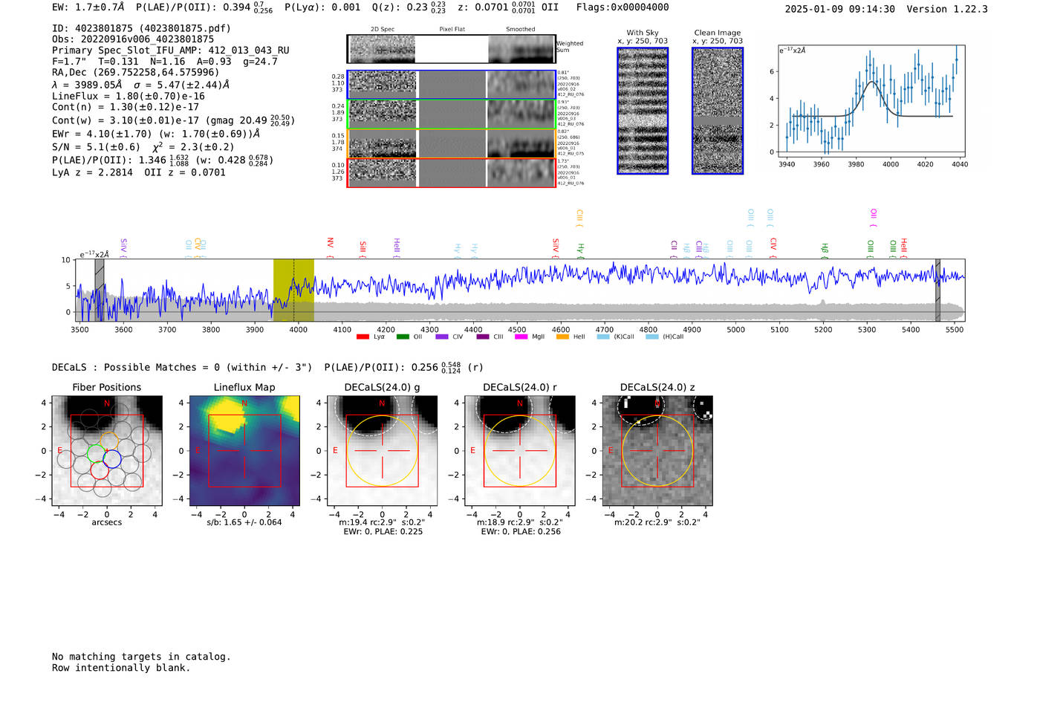Click the magenta OII label at far right
Image resolution: width=1040 pixels, height=708 pixels.
pos(873,217)
